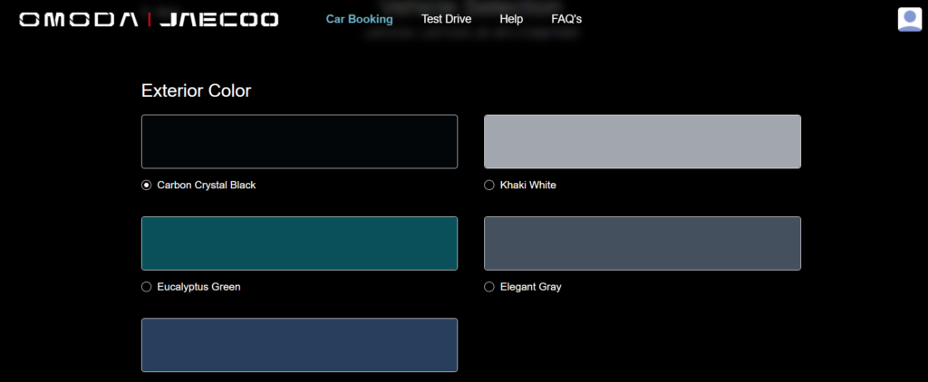This screenshot has height=382, width=928.
Task: Click the black exterior color swatch
Action: pyautogui.click(x=299, y=141)
